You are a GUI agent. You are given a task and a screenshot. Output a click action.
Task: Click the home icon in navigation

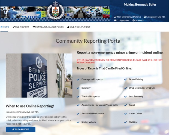pos(2,27)
